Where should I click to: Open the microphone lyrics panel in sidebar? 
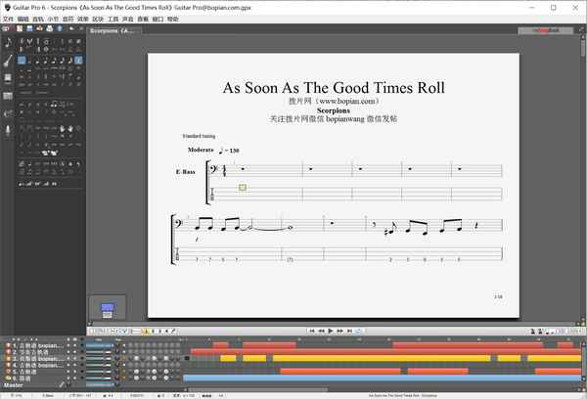(7, 128)
